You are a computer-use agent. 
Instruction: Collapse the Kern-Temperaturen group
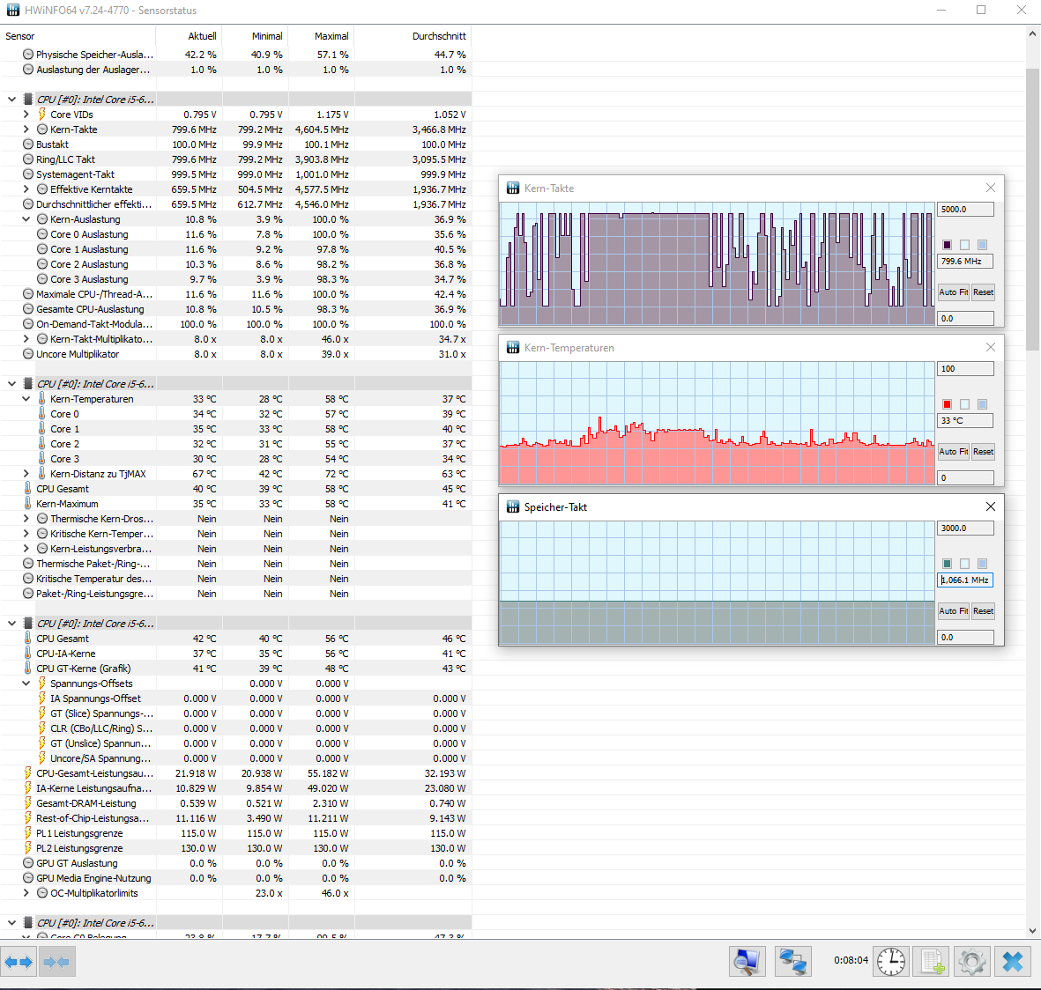tap(26, 399)
